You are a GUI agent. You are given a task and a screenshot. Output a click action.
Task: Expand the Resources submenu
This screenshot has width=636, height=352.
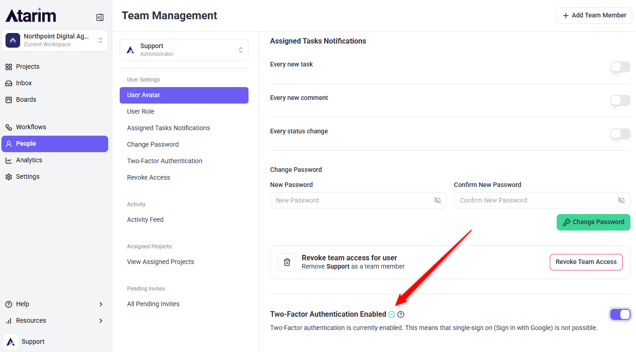click(54, 320)
